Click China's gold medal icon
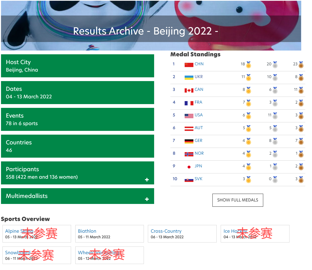This screenshot has height=270, width=312. [x=248, y=65]
